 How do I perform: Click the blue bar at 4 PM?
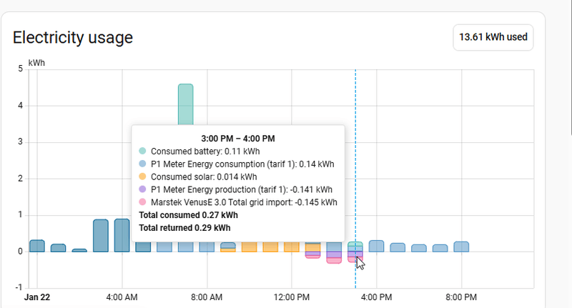coord(376,246)
